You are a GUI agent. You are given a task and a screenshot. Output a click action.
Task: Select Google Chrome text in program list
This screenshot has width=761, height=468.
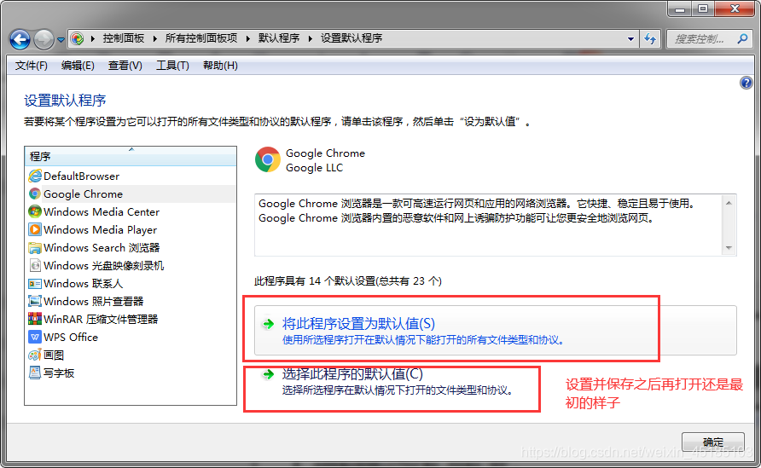pyautogui.click(x=83, y=194)
